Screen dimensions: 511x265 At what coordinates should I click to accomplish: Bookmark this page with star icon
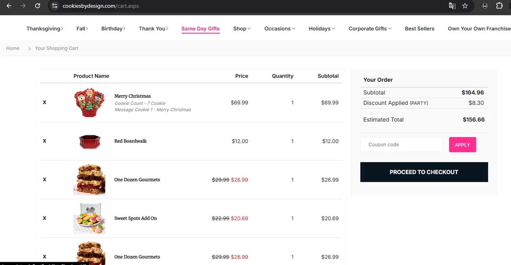[x=465, y=6]
